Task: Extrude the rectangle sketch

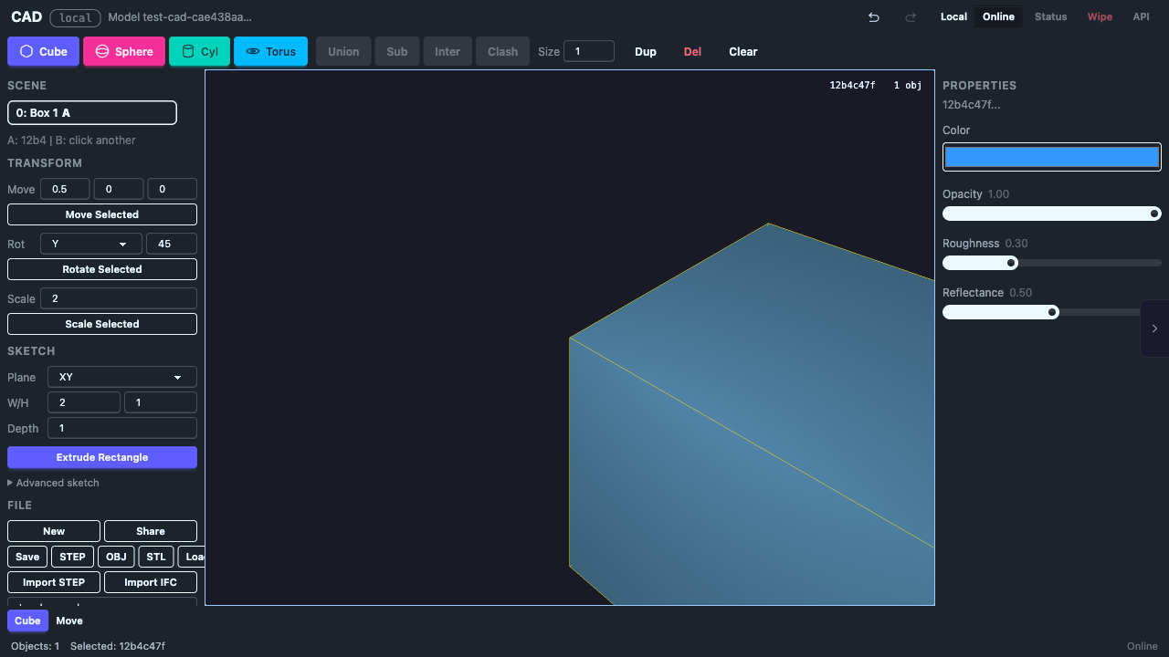Action: [101, 457]
